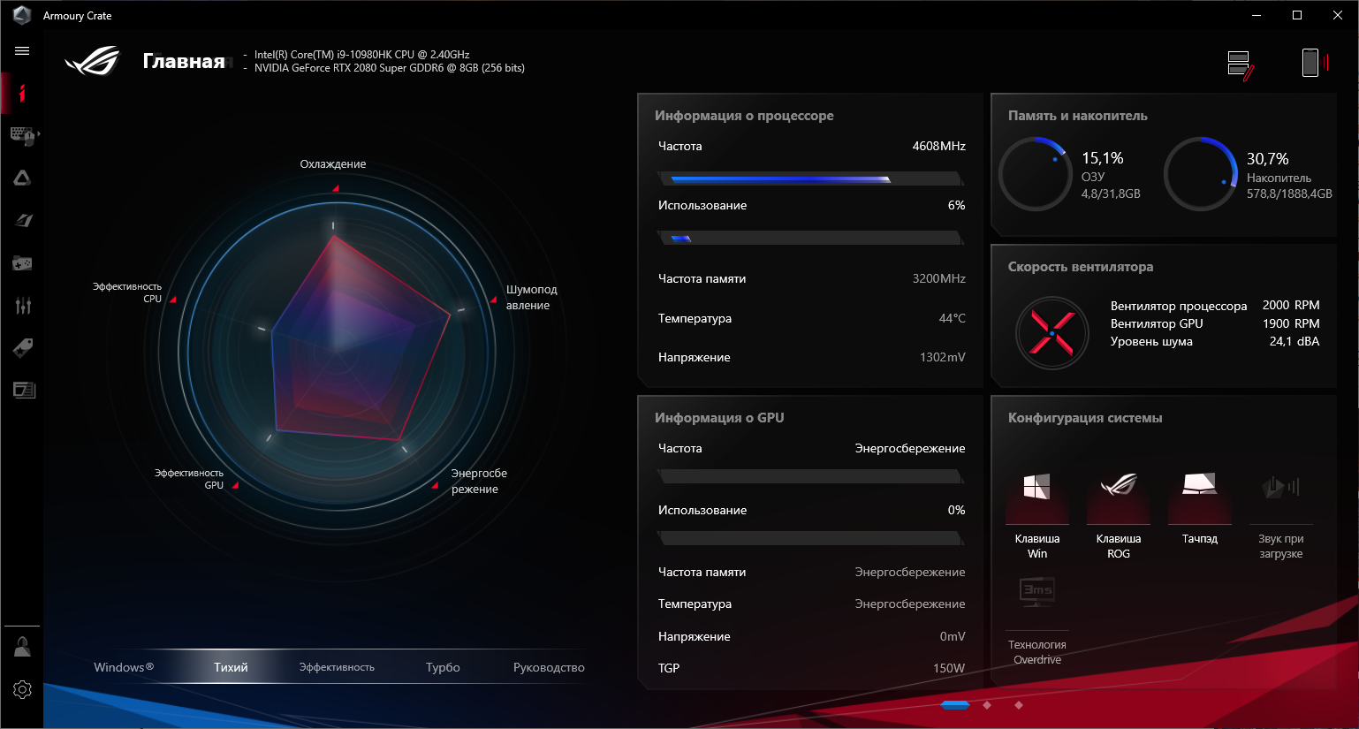Open the Device keyboard and mouse section
This screenshot has height=729, width=1359.
point(21,135)
